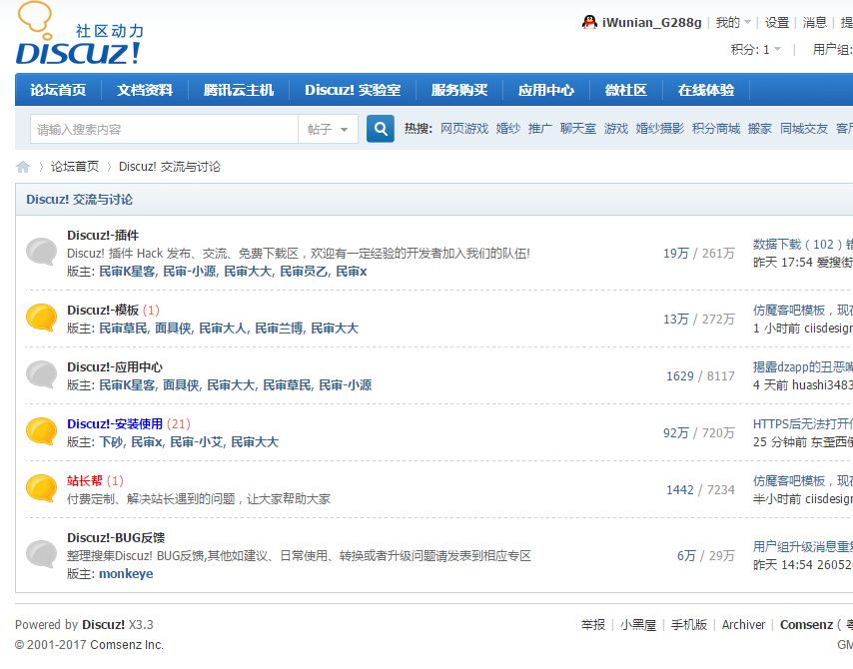Click orange bubble icon for Discuz!-模板 forum

tap(41, 318)
